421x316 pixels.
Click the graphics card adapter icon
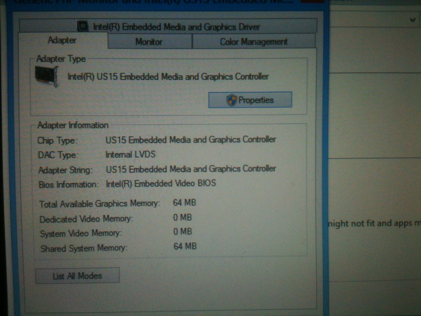[47, 76]
